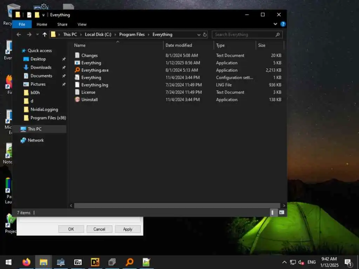Open the d folder in sidebar
The width and height of the screenshot is (359, 269).
click(32, 101)
